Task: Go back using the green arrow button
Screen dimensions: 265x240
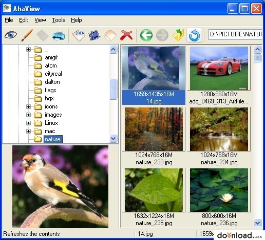Action: click(146, 35)
